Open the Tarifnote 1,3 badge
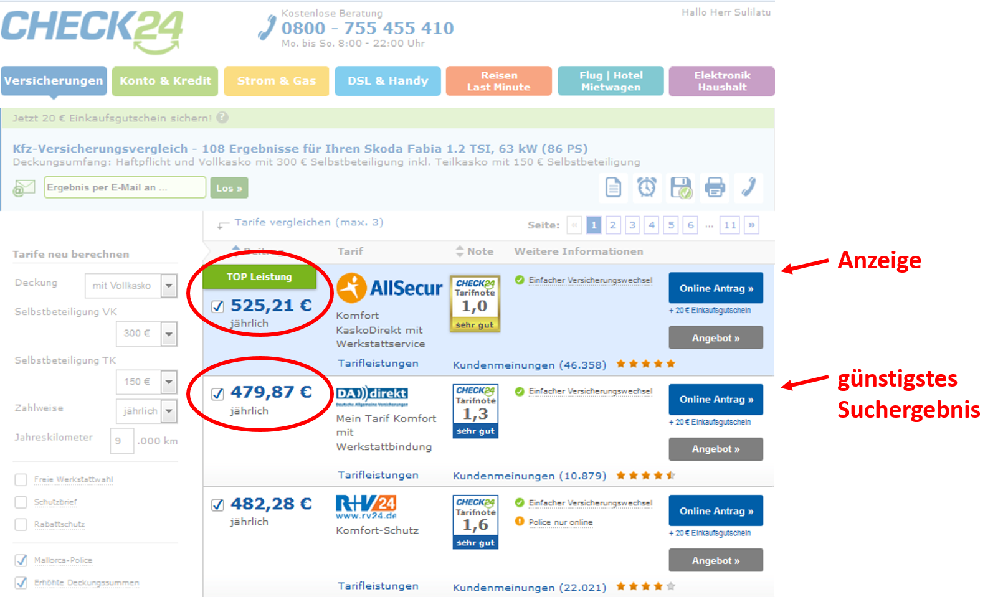This screenshot has width=998, height=597. click(x=475, y=411)
